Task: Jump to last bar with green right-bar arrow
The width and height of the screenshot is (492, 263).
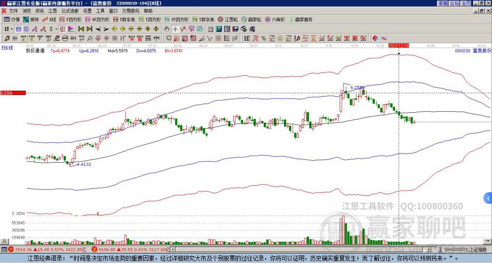Action: [89, 29]
